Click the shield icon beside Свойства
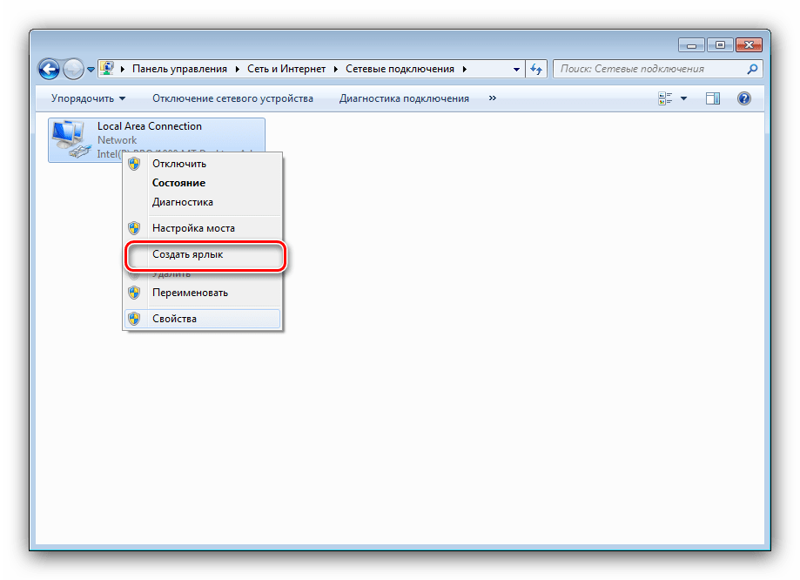800x580 pixels. [134, 319]
